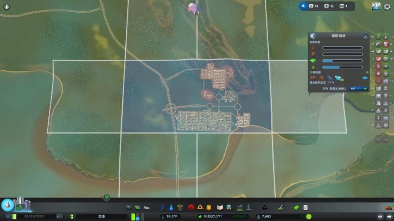
Task: Close the new tile info panel
Action: [x=366, y=36]
